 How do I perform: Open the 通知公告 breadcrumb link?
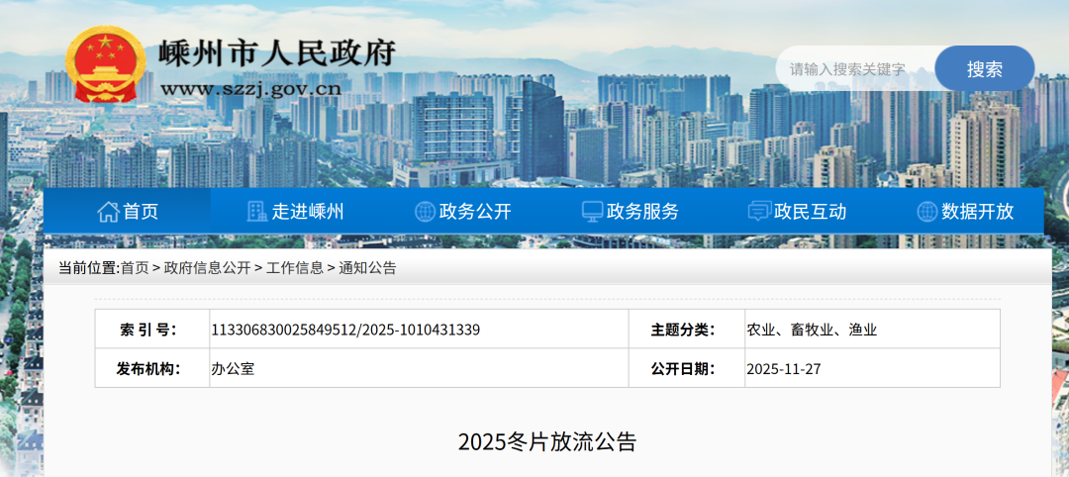pos(367,268)
